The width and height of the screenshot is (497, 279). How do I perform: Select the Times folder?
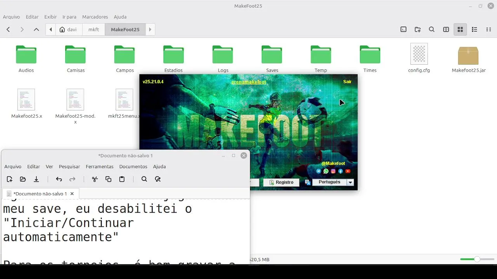coord(370,59)
